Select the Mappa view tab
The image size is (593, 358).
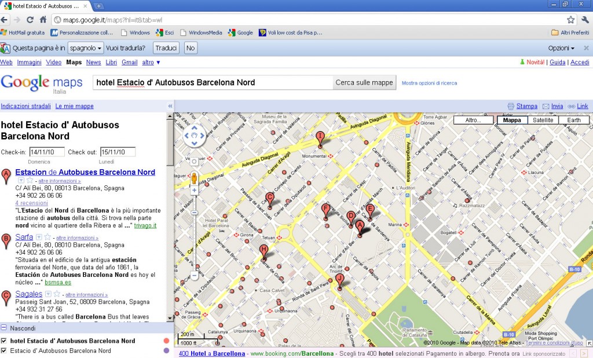pyautogui.click(x=512, y=120)
